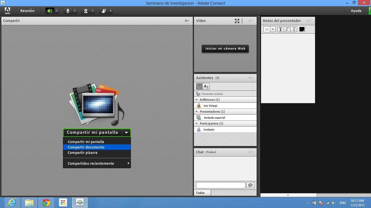
Task: Click the Ponentes activos phone icon
Action: click(x=198, y=94)
